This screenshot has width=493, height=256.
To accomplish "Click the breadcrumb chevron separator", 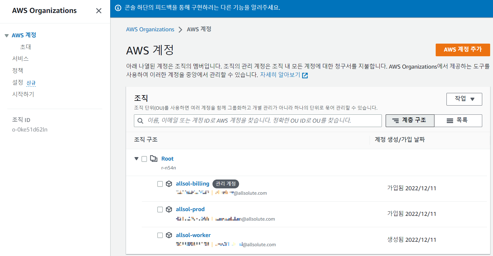I will click(180, 29).
